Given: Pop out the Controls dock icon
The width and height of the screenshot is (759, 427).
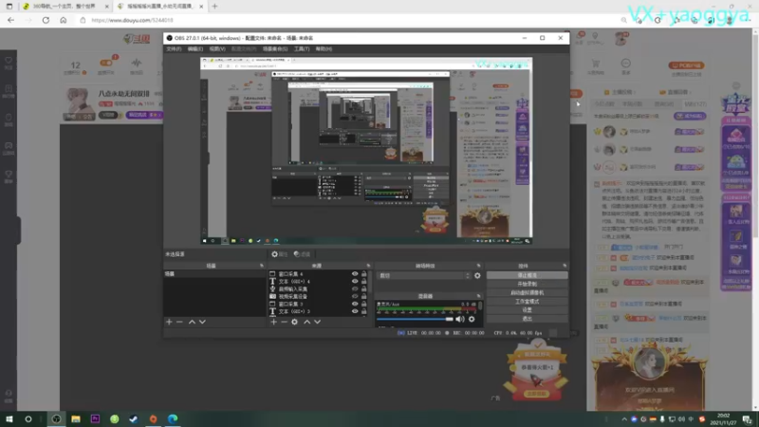Looking at the screenshot, I should (565, 266).
